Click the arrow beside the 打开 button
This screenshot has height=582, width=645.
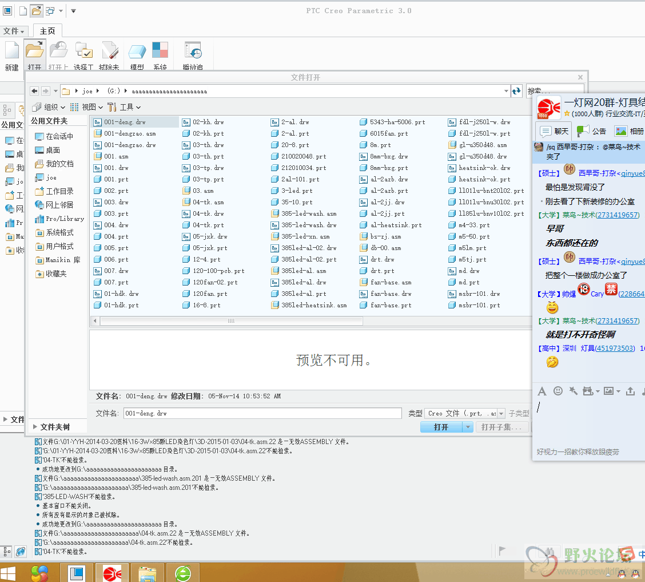pos(468,427)
